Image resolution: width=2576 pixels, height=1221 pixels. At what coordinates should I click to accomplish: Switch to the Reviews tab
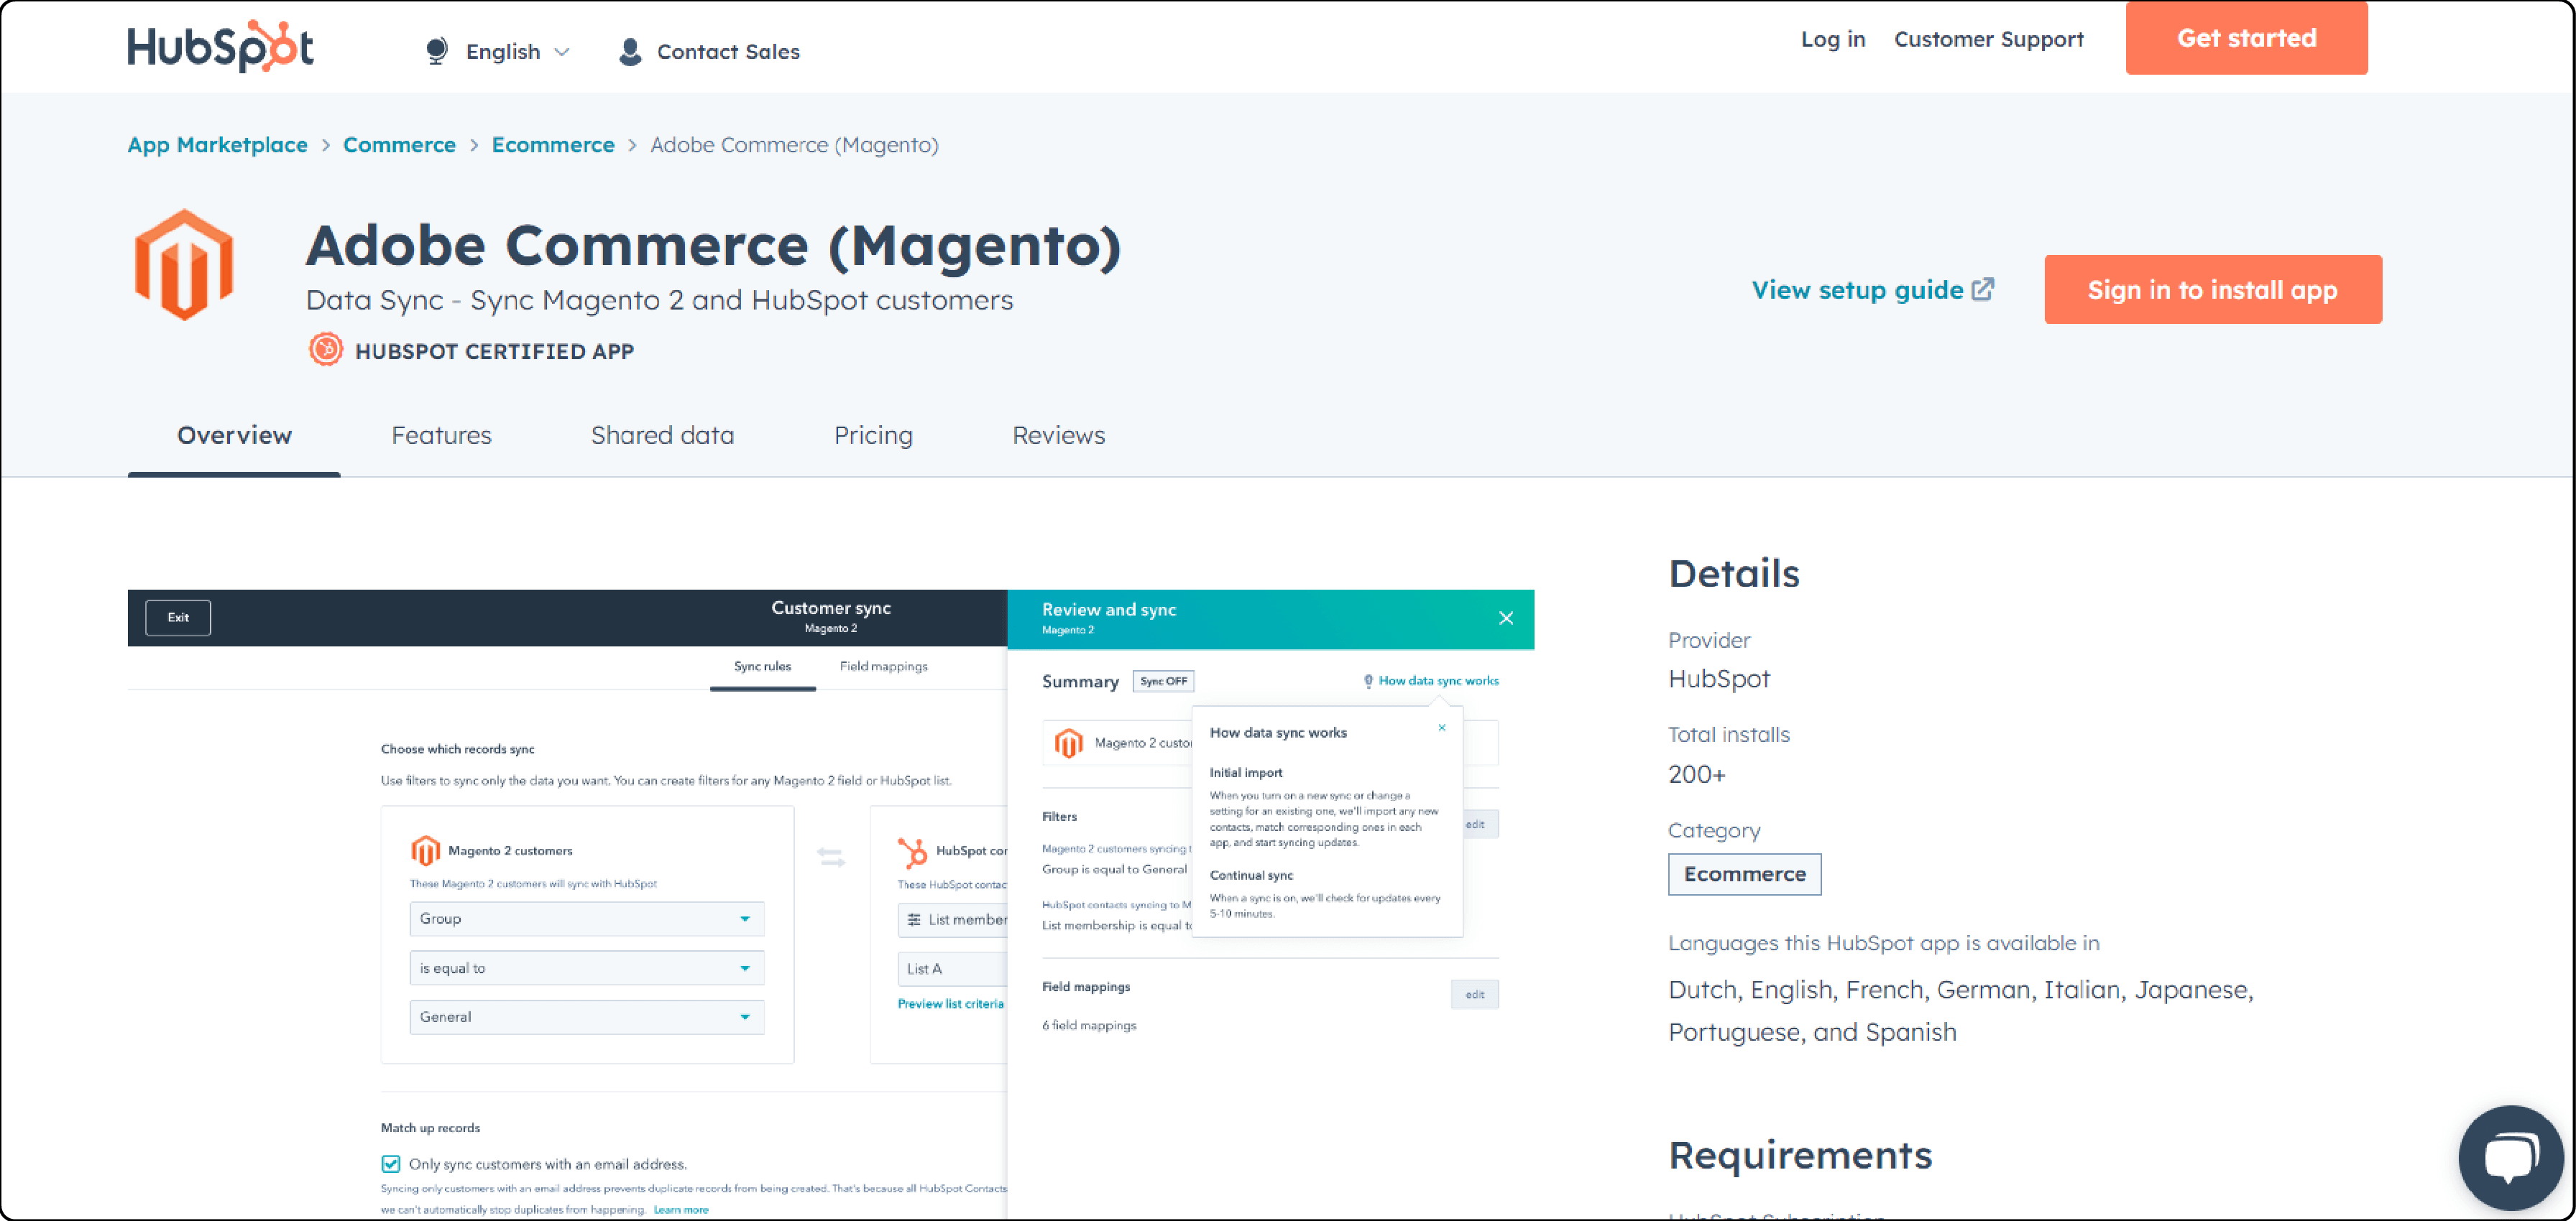pos(1058,436)
